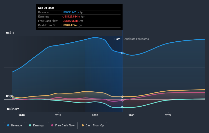Image resolution: width=209 pixels, height=133 pixels.
Task: Click the Earnings row label in tooltip
Action: click(x=44, y=16)
